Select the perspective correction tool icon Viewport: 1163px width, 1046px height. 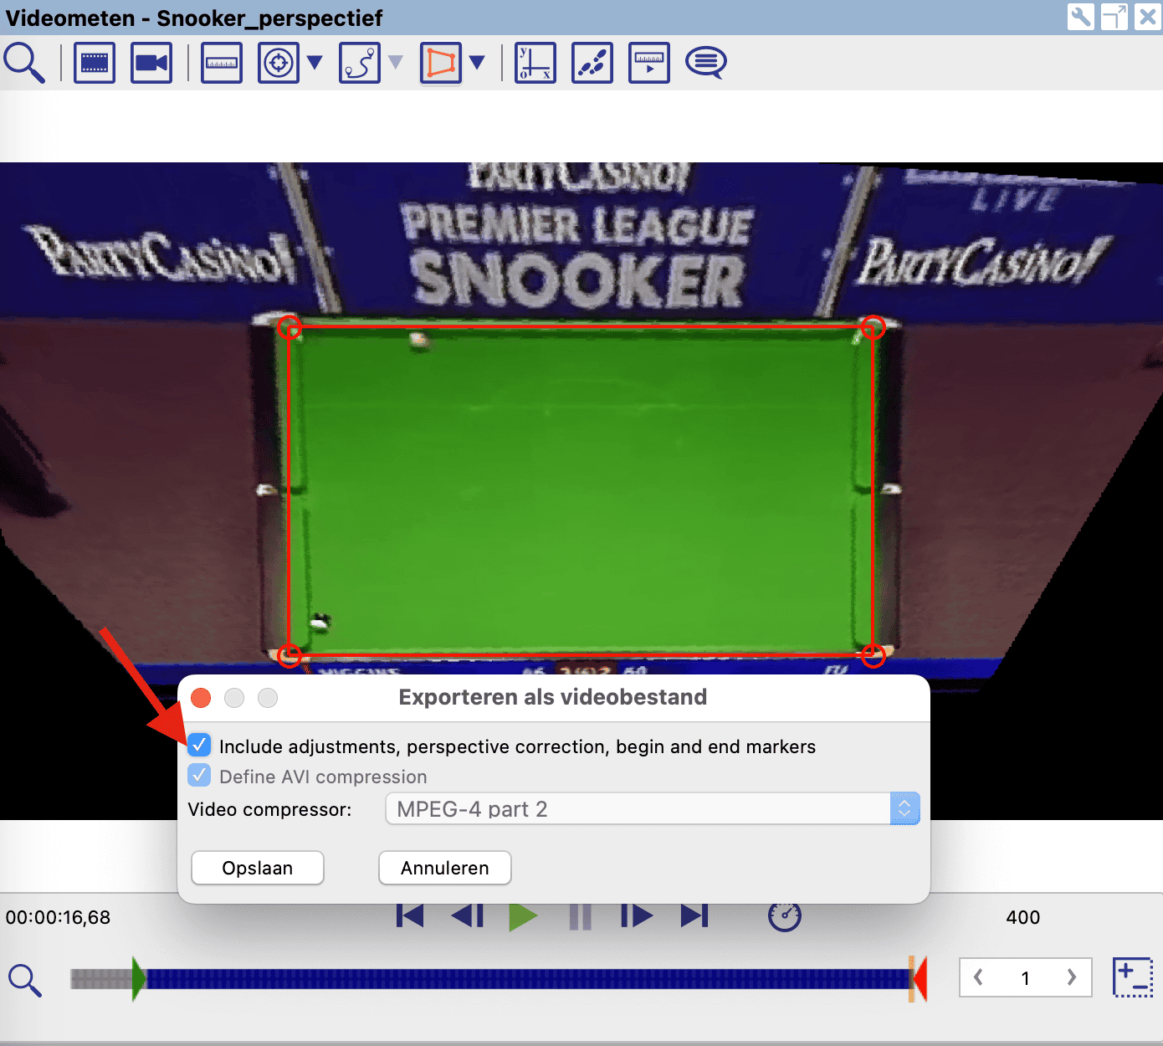[x=441, y=64]
